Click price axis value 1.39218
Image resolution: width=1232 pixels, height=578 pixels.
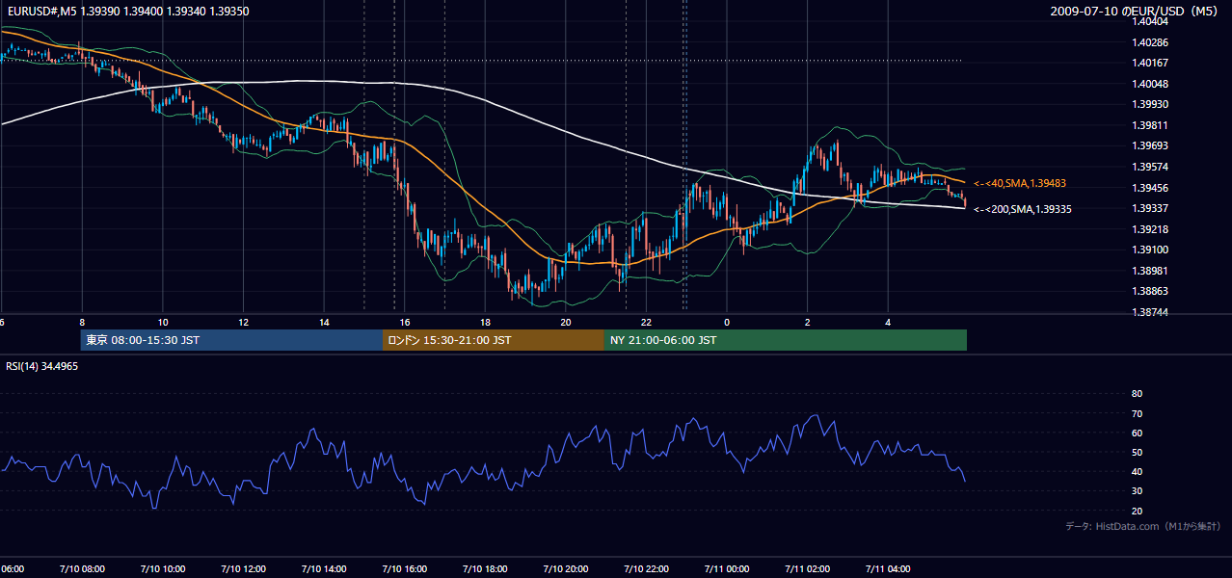point(1150,229)
